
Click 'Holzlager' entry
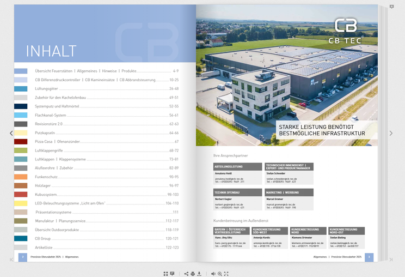coord(107,186)
